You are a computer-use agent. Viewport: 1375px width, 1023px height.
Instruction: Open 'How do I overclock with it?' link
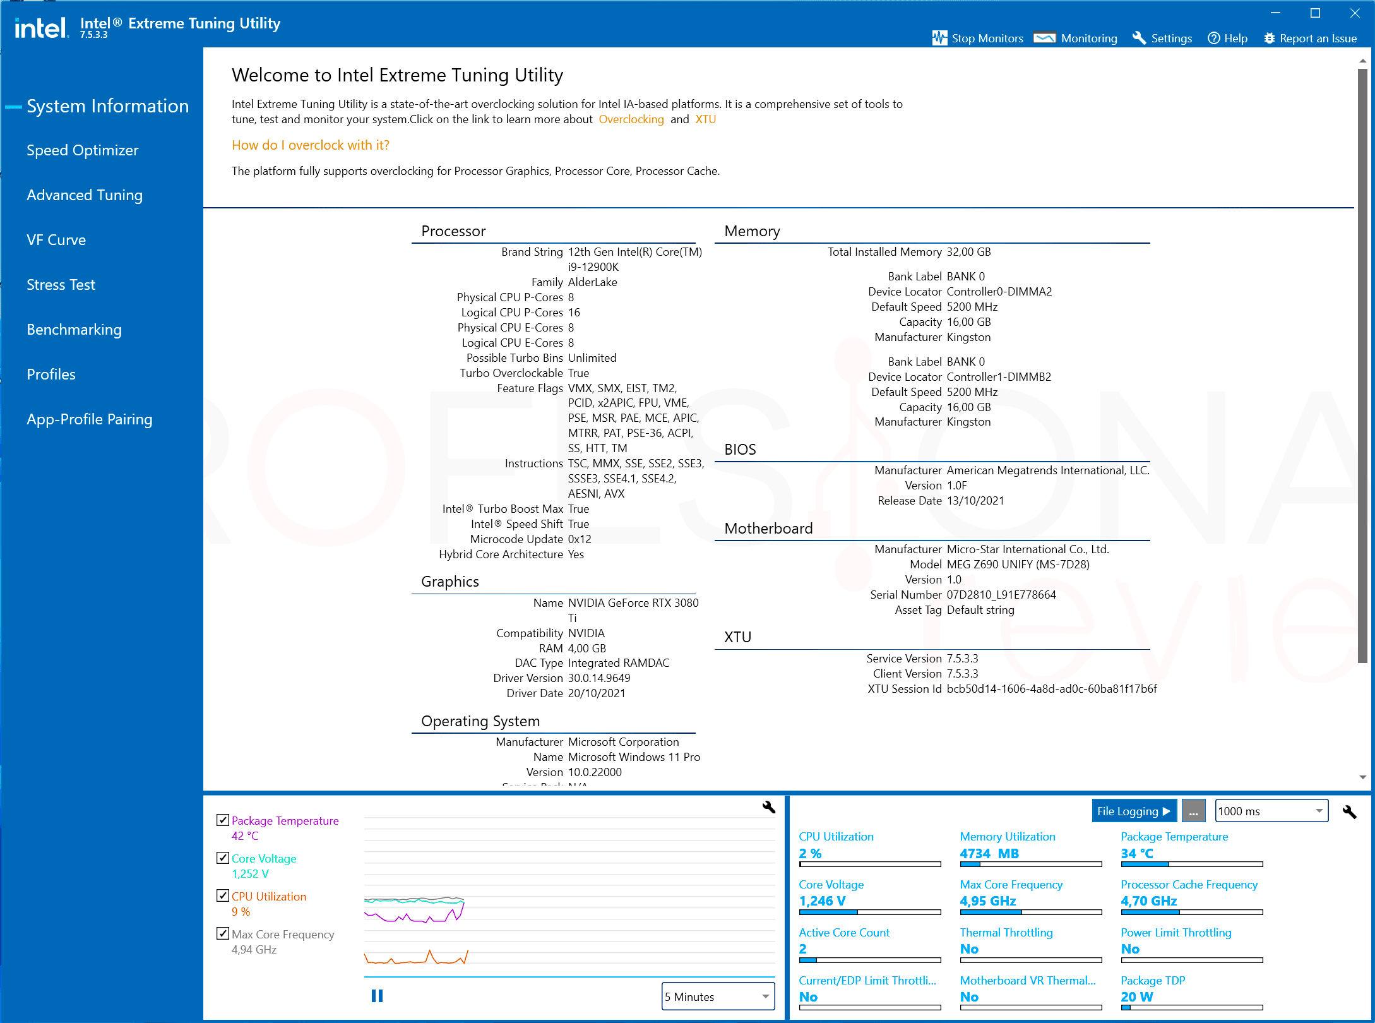[311, 145]
